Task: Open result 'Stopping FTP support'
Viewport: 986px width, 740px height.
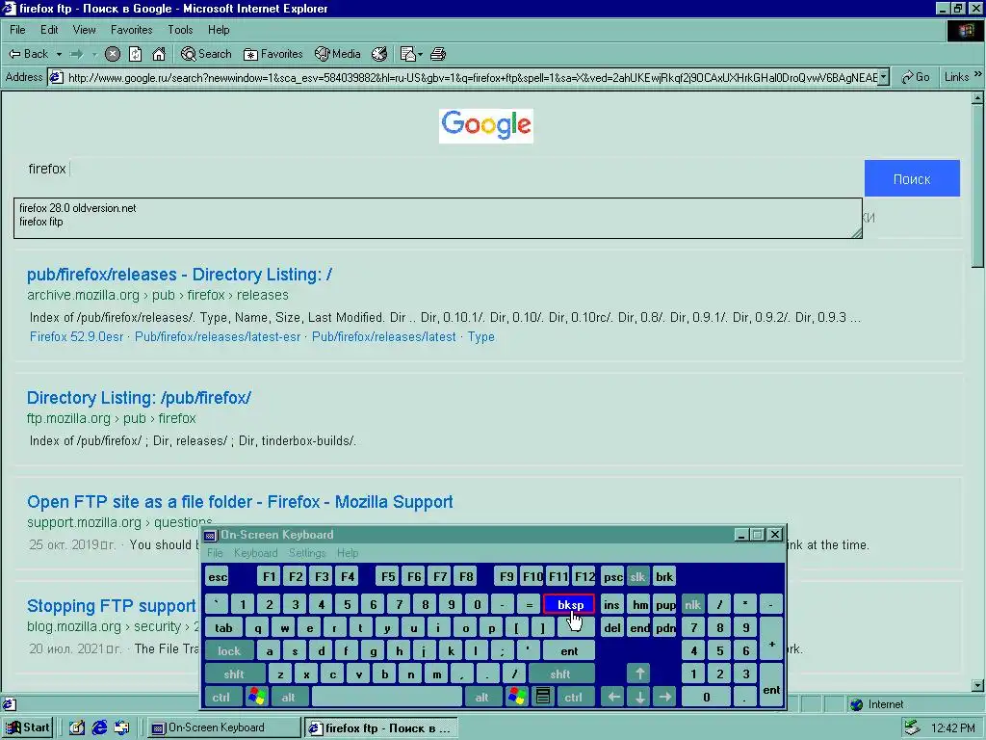Action: [x=112, y=606]
